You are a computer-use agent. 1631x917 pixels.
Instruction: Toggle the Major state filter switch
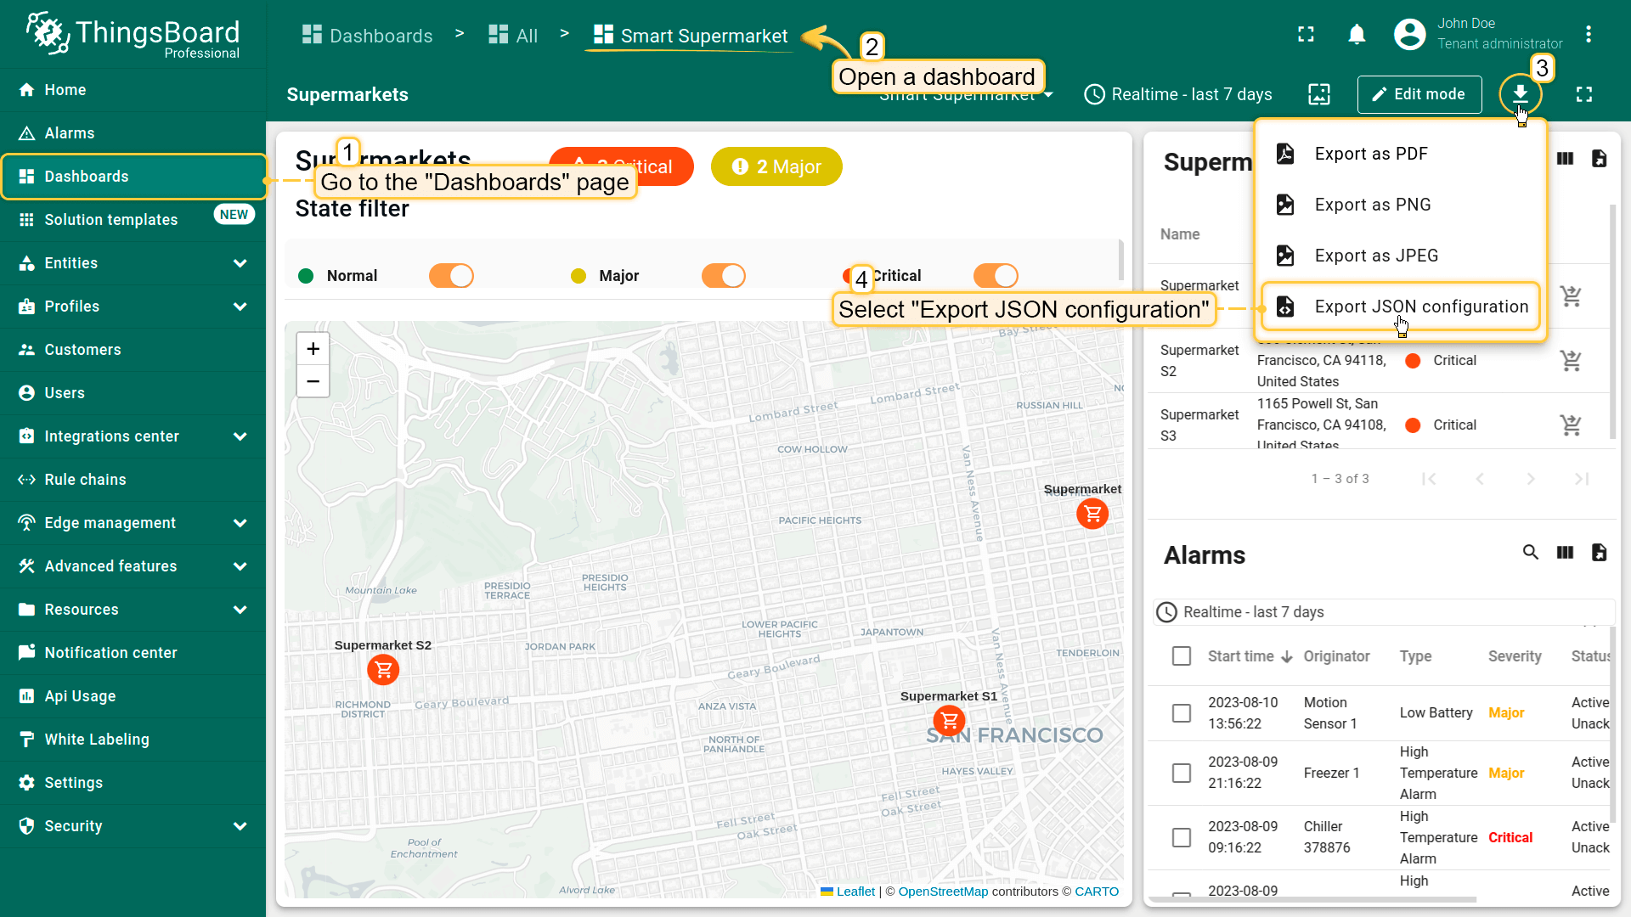(723, 276)
